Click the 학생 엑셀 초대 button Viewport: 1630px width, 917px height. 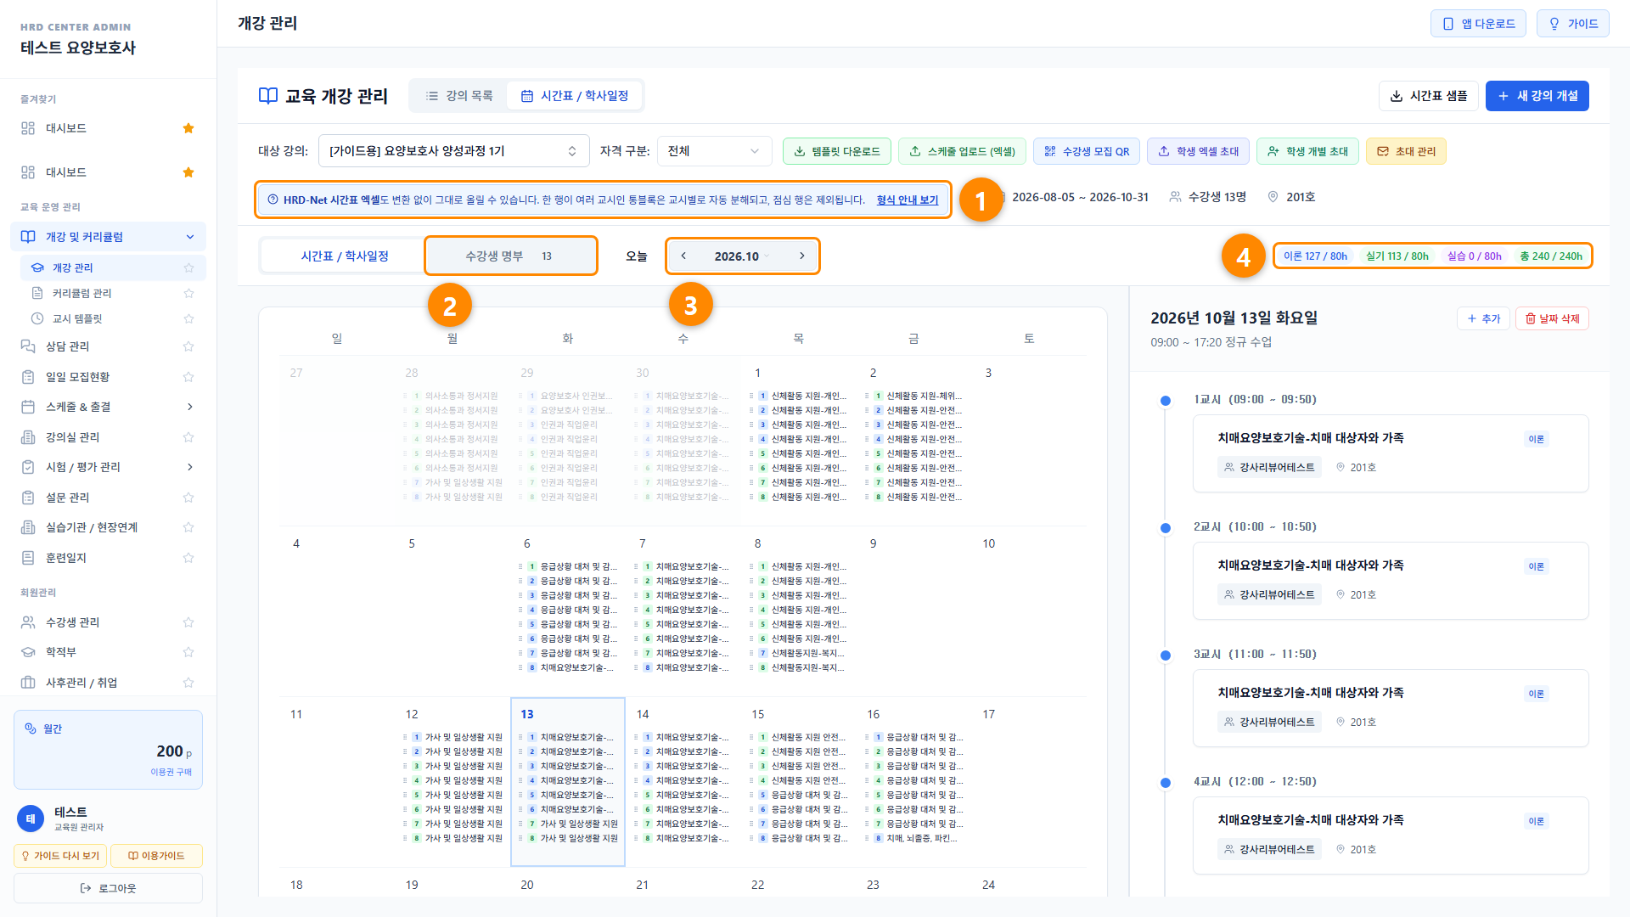point(1198,151)
